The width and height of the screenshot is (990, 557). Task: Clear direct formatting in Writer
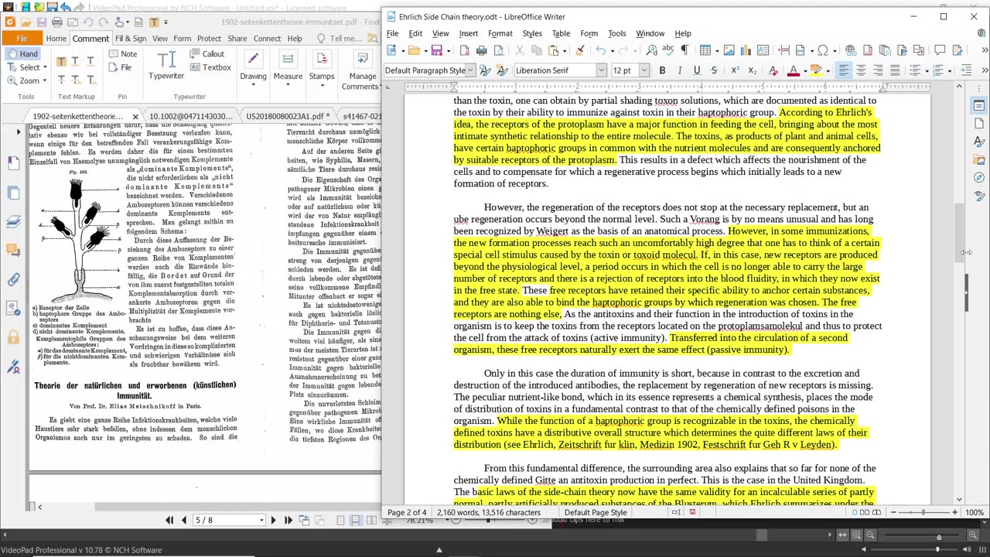pyautogui.click(x=773, y=70)
